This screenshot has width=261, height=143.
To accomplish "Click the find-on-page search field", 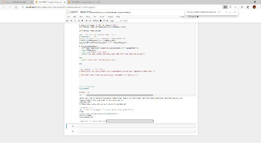I will (x=201, y=12).
